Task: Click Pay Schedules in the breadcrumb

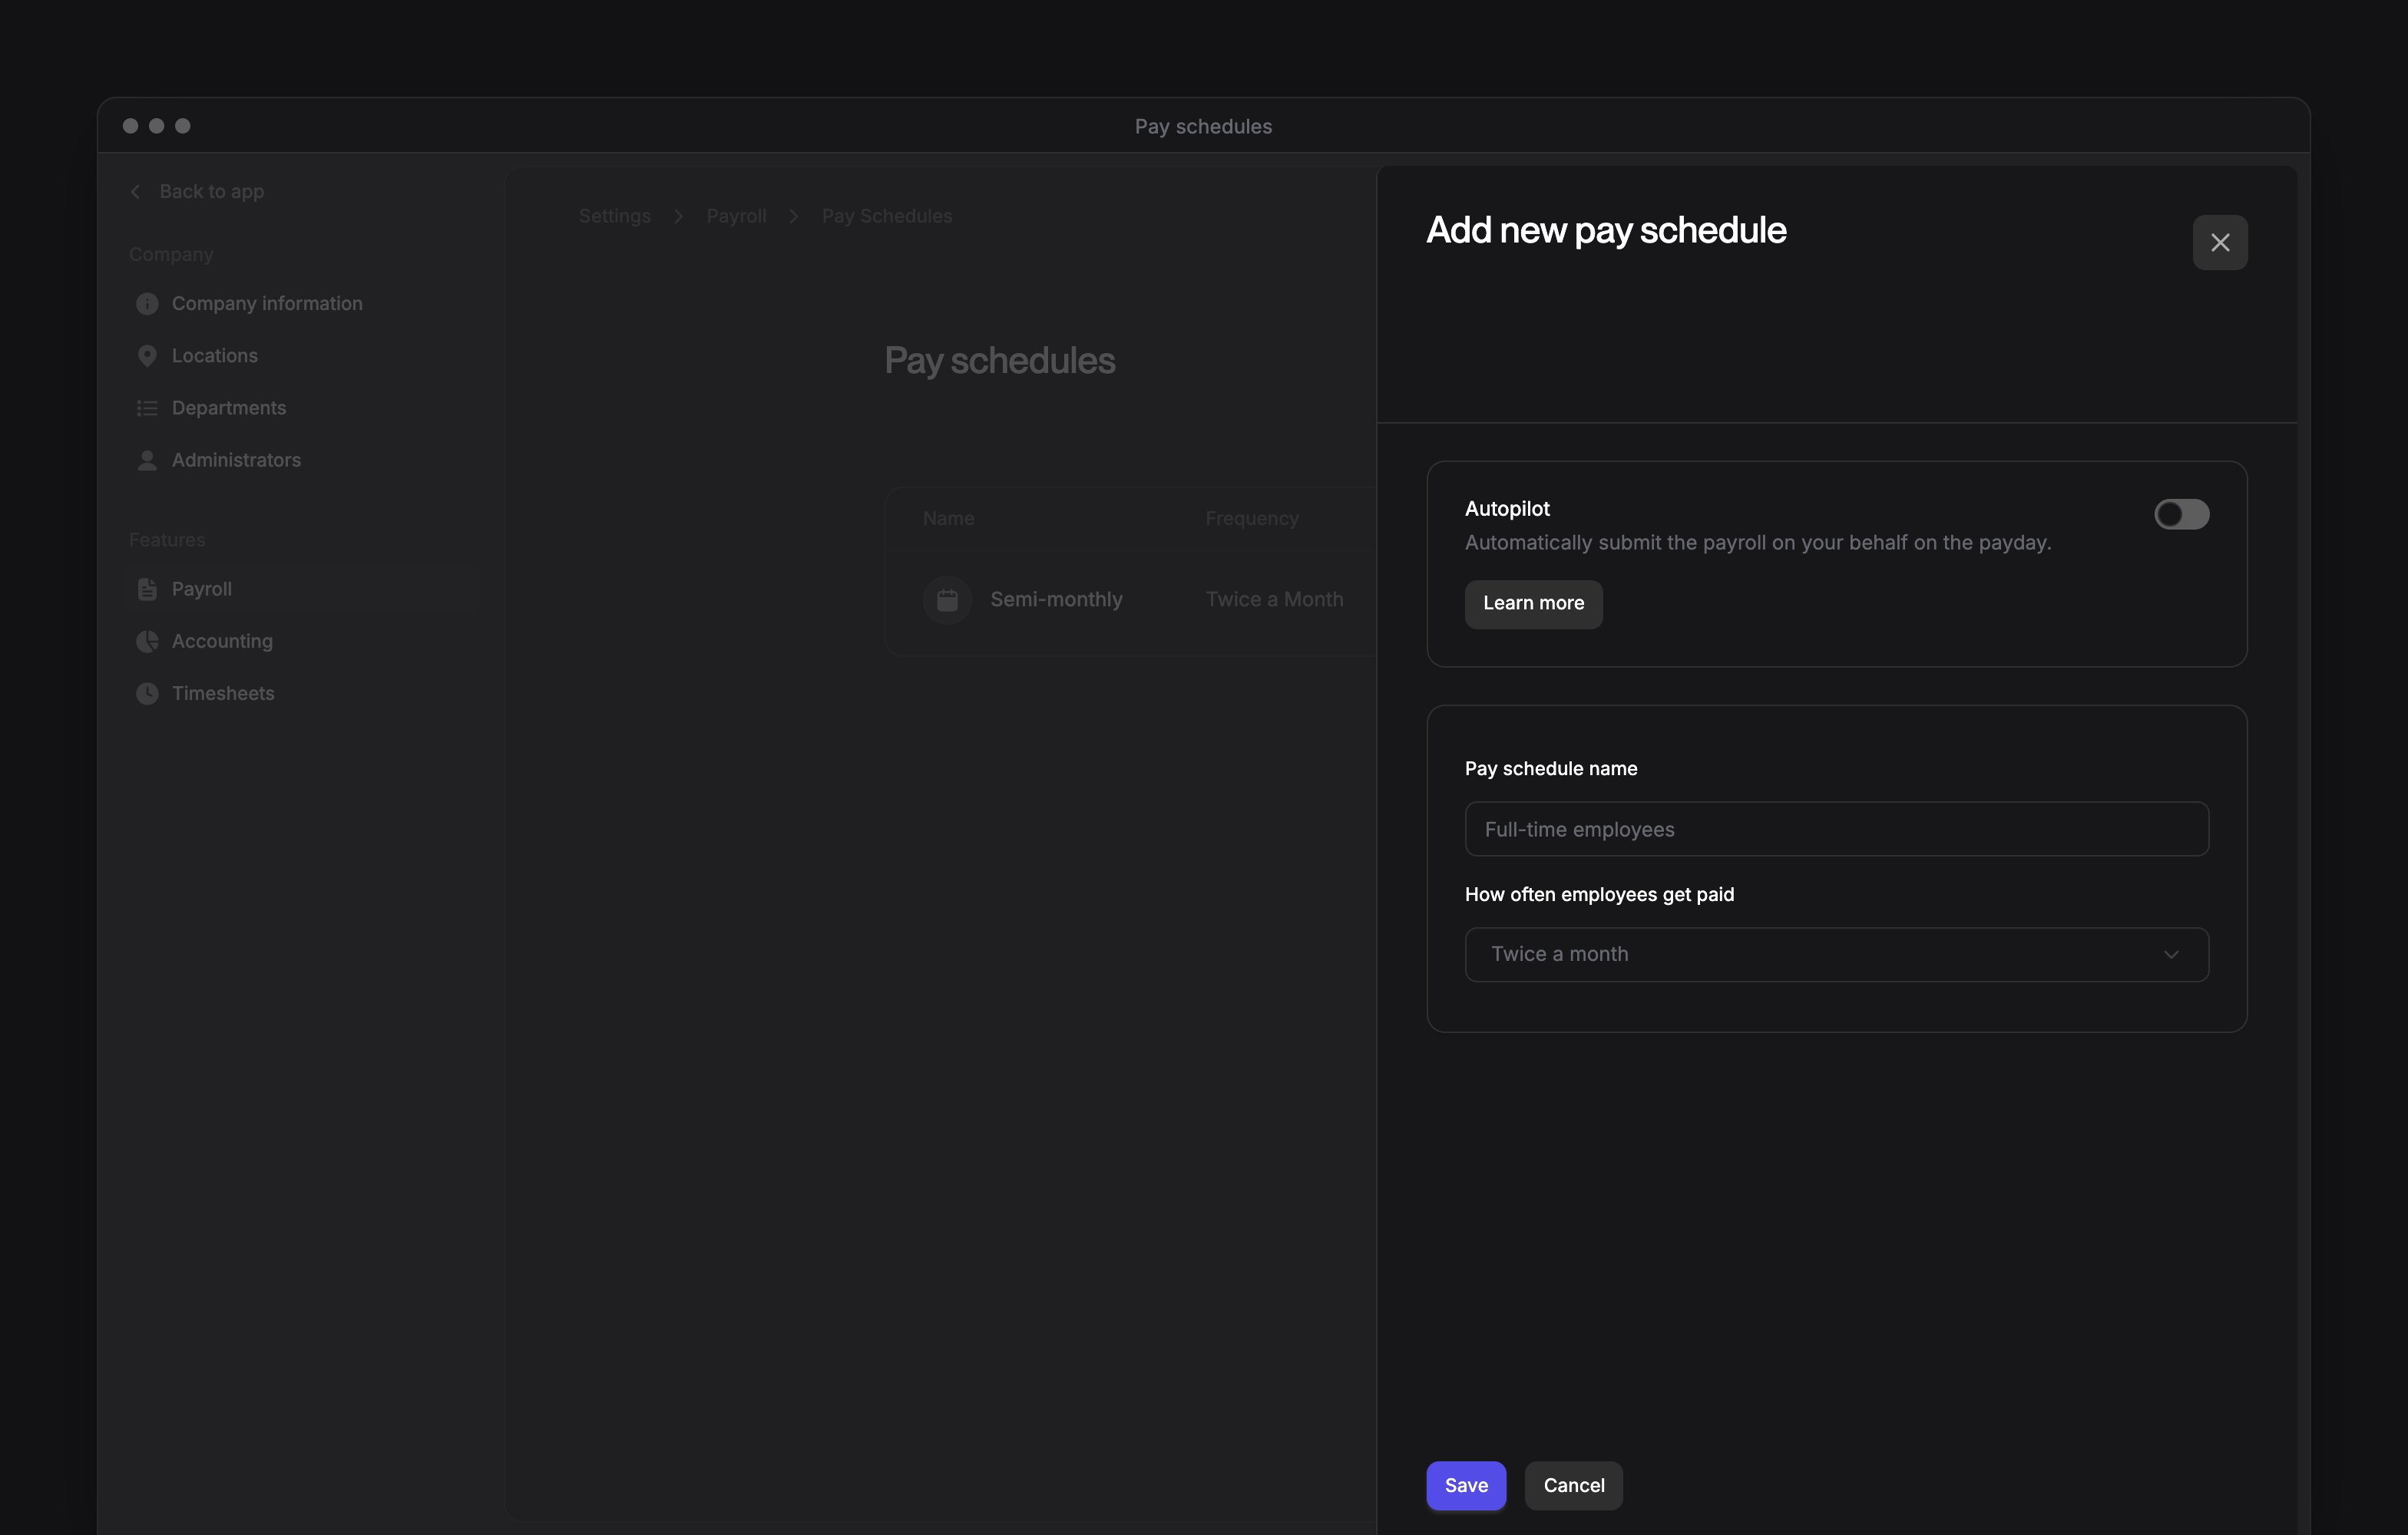Action: (886, 216)
